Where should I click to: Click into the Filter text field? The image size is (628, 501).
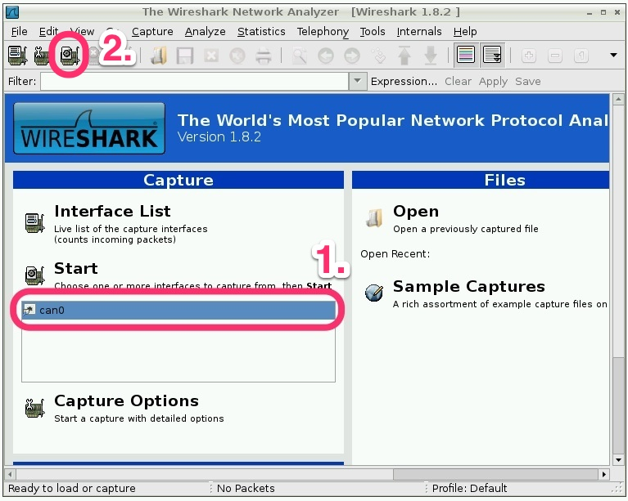(194, 81)
